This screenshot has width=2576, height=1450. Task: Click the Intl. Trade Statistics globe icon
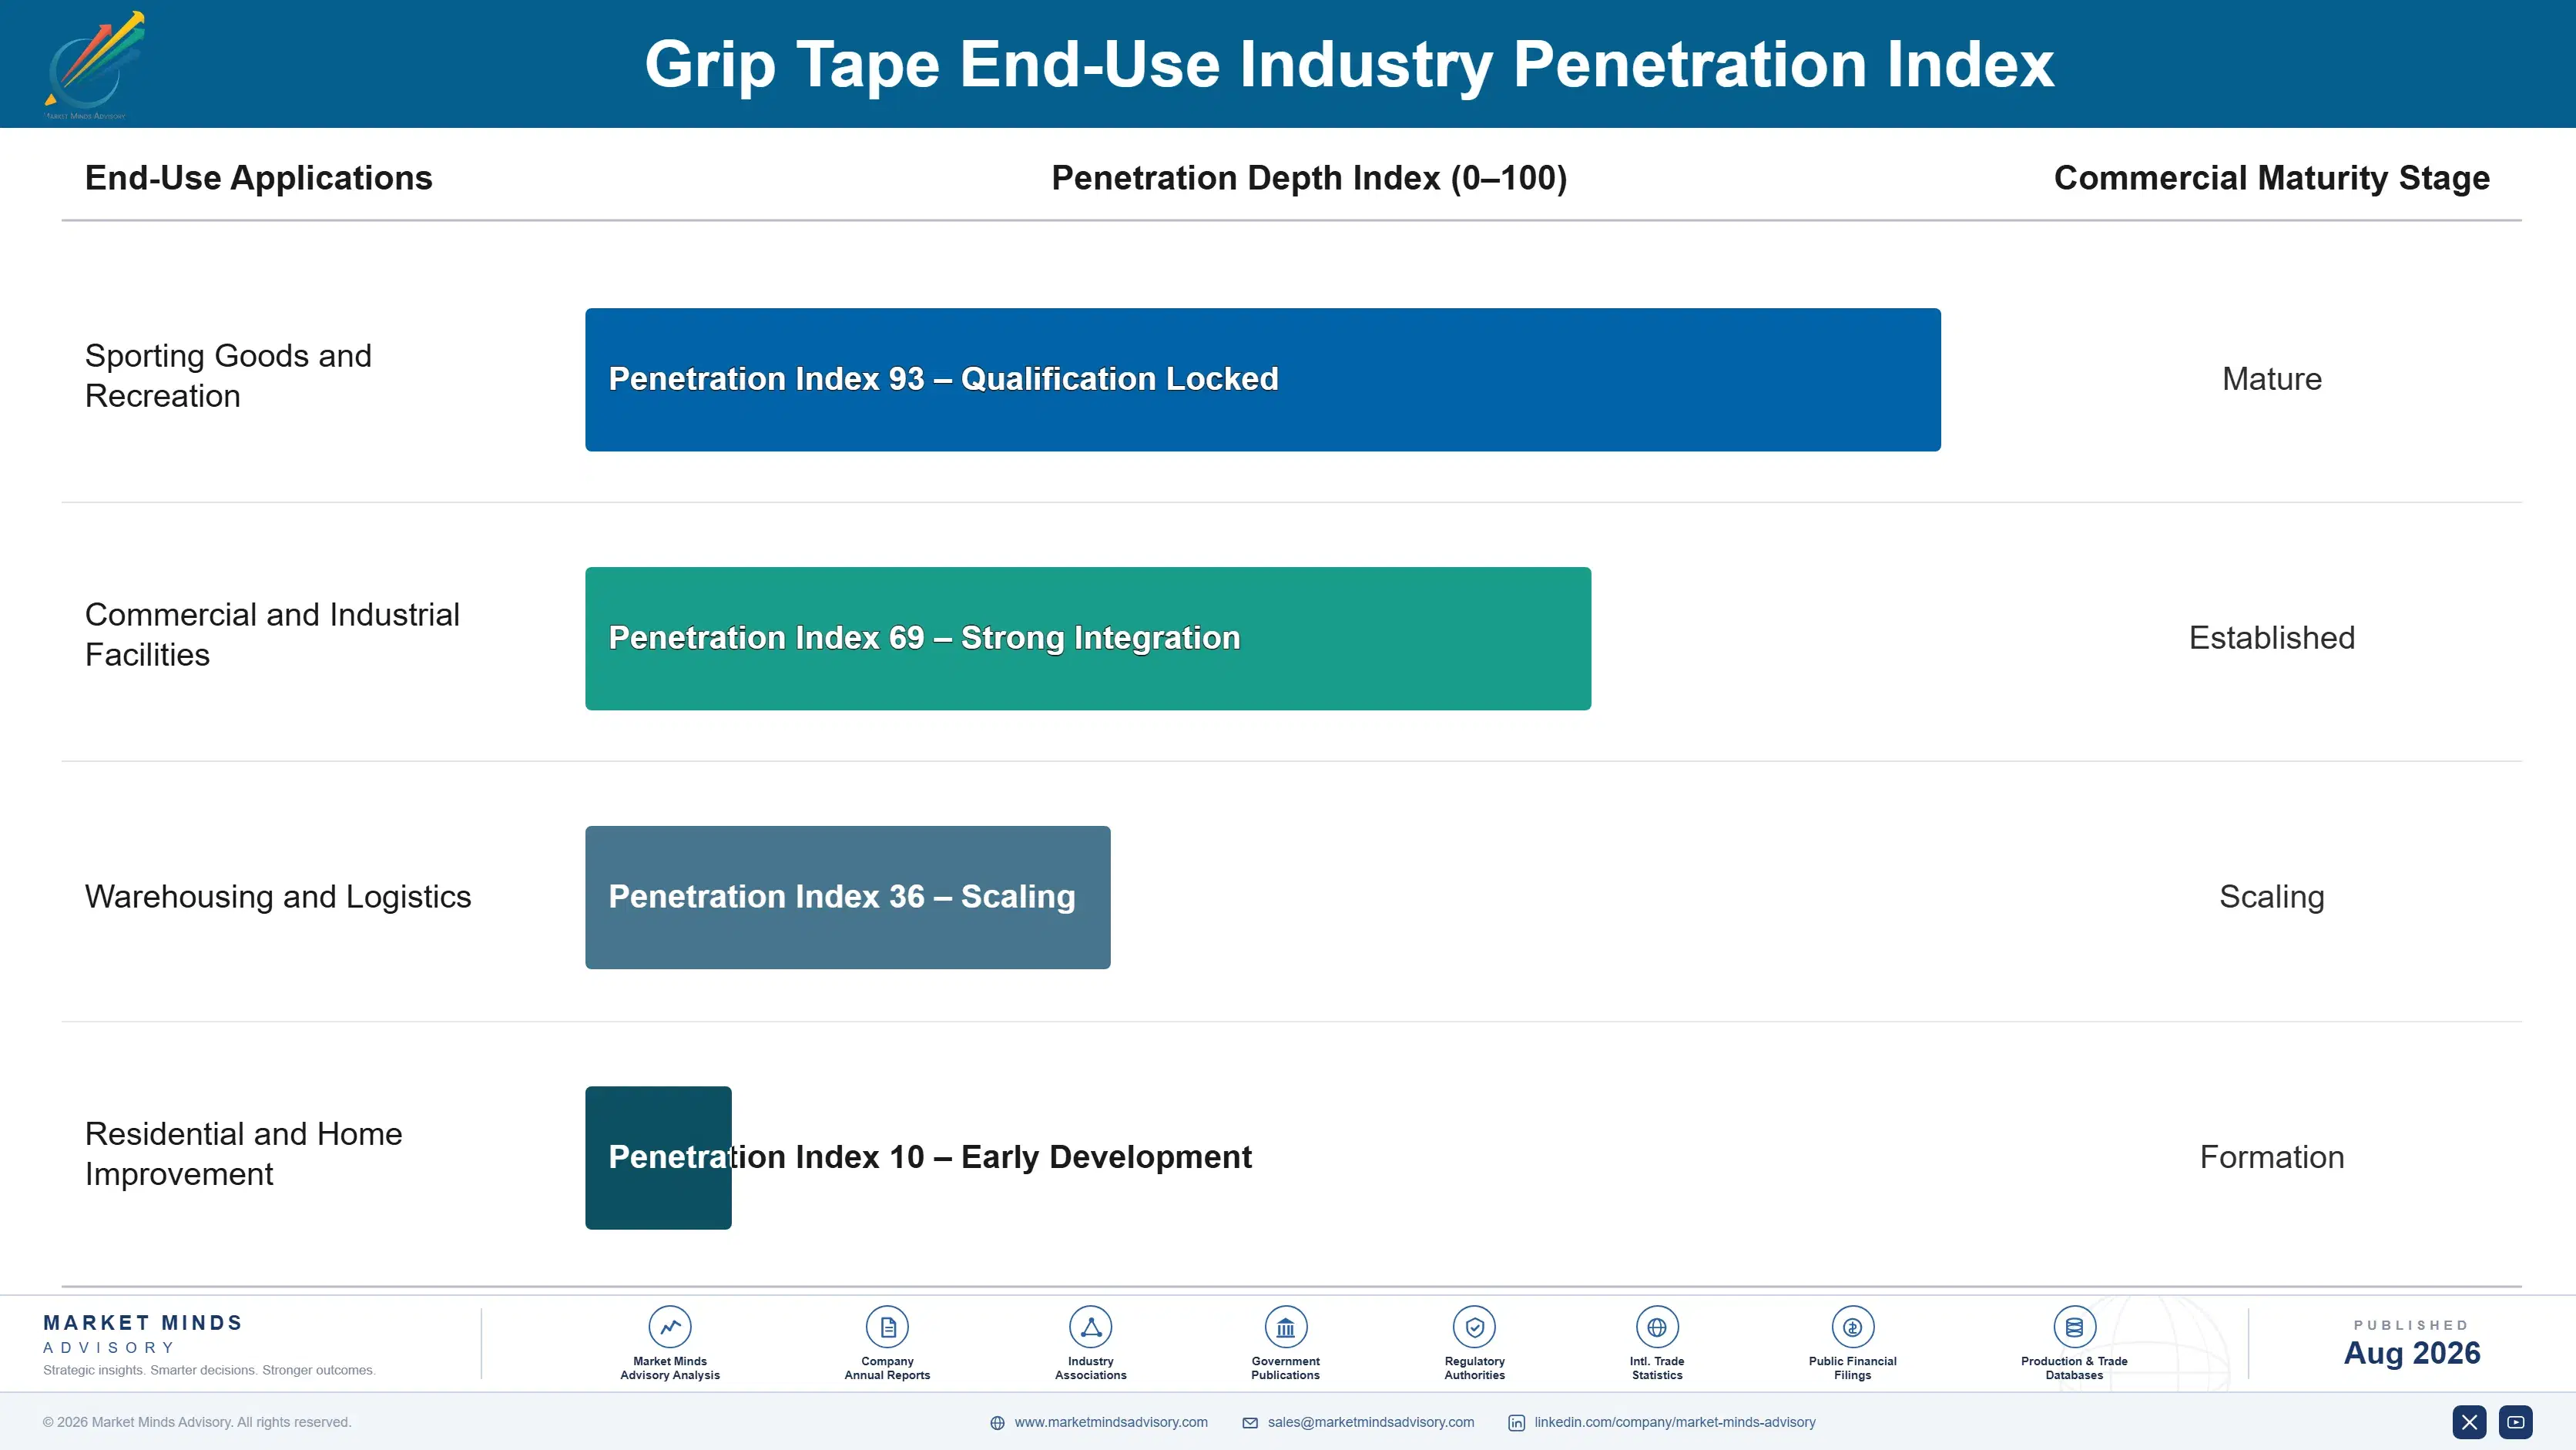click(x=1657, y=1327)
